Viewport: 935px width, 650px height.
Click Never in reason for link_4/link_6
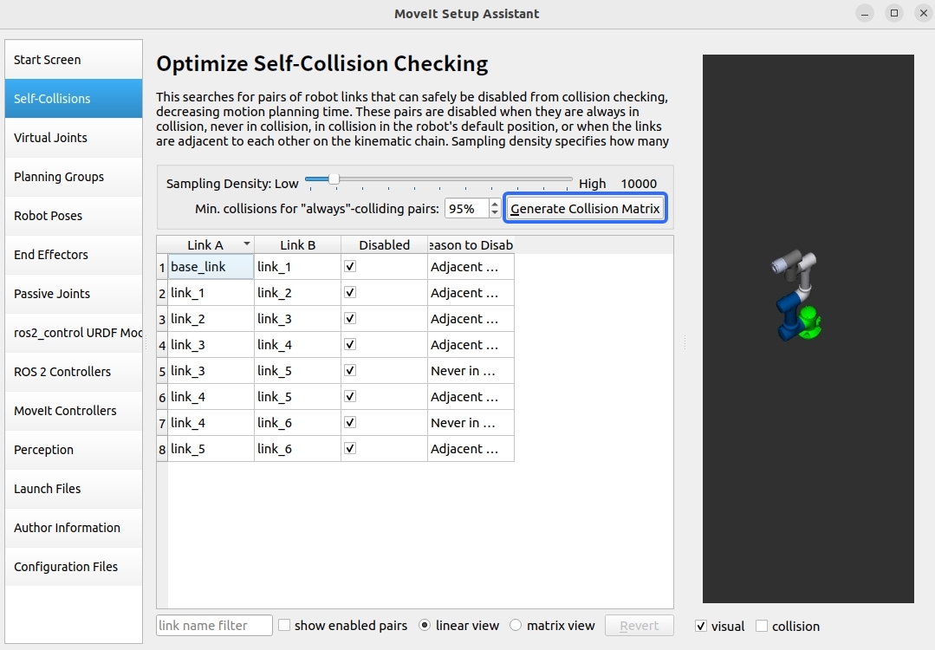click(471, 423)
